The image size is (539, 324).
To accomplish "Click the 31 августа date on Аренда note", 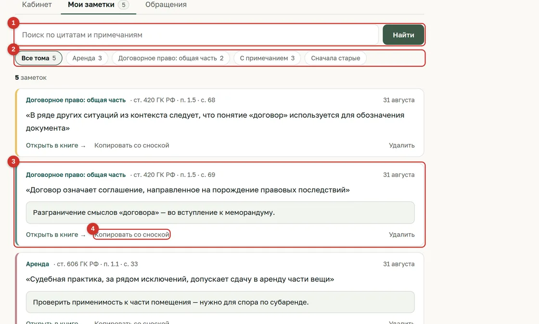I will click(399, 264).
